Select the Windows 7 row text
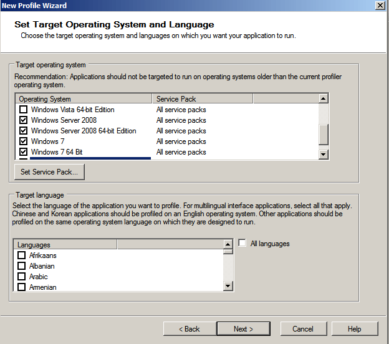This screenshot has height=344, width=389. [x=47, y=141]
